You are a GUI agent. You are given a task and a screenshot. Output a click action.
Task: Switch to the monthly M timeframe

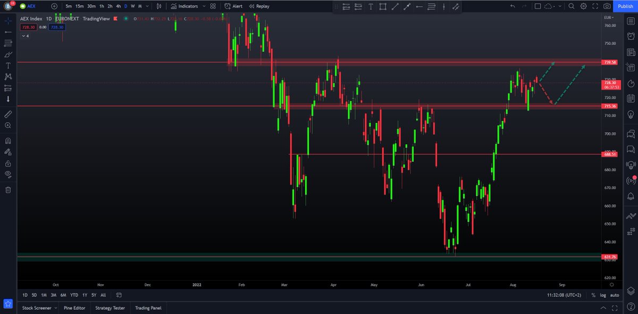click(x=140, y=6)
